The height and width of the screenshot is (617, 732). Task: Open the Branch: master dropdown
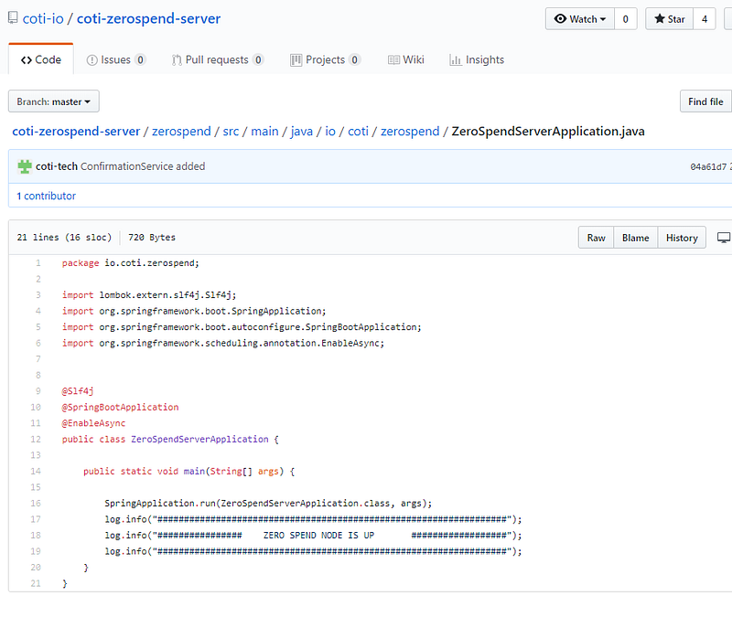[x=54, y=101]
